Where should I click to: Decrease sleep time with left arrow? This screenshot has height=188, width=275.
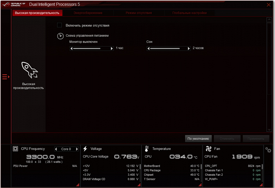pos(148,48)
